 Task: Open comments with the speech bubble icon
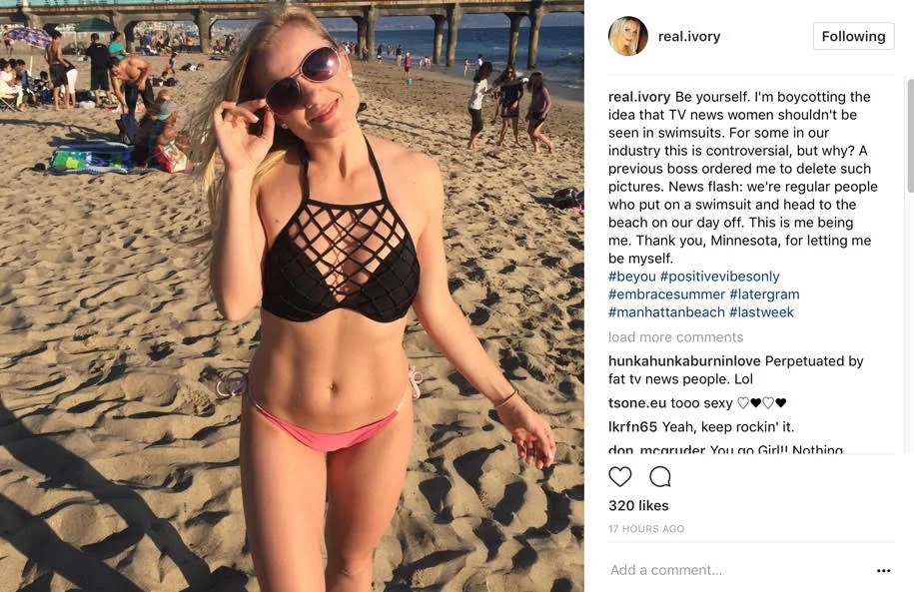coord(660,476)
